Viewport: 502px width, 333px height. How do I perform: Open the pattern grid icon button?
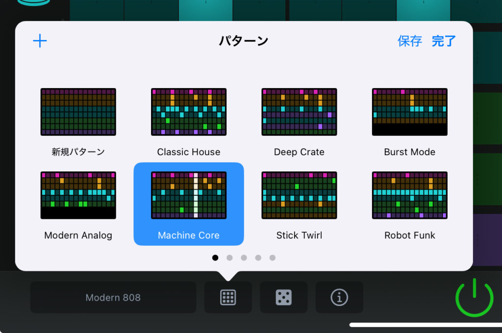(x=228, y=297)
